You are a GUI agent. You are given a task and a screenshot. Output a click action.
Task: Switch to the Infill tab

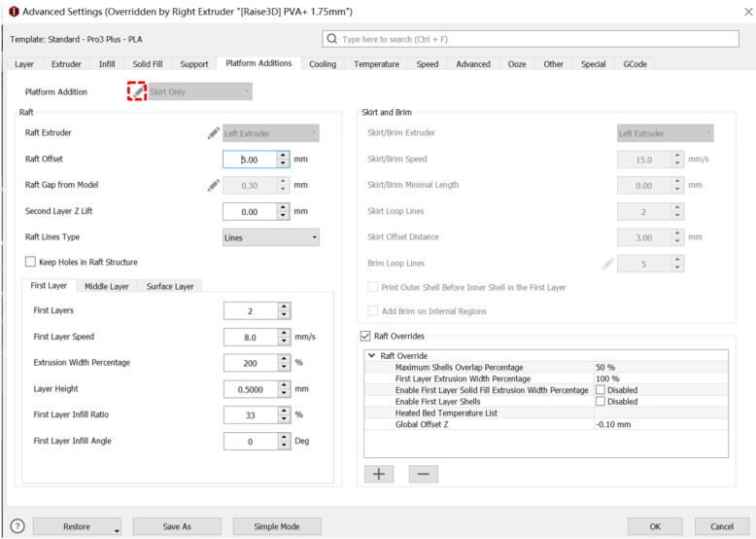(x=107, y=64)
